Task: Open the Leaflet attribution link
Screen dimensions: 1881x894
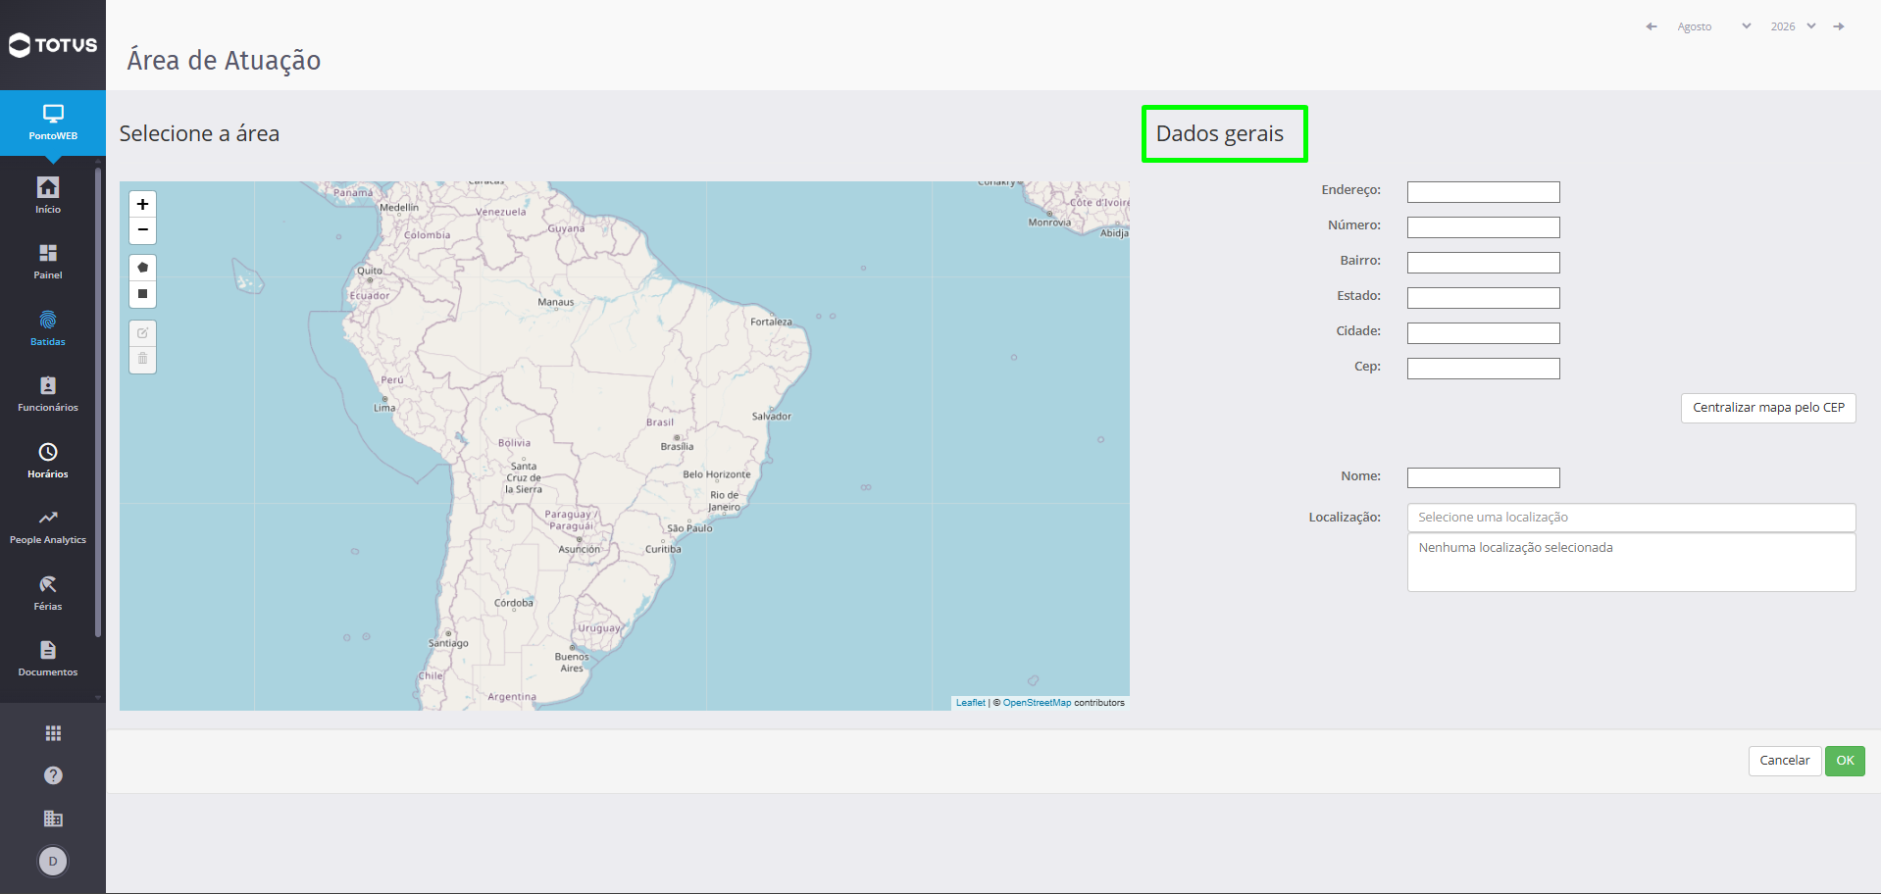Action: pos(971,703)
